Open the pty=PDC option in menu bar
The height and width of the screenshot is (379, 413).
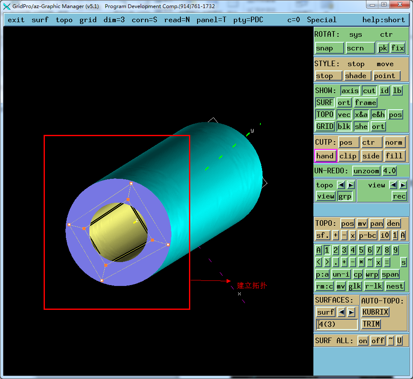tap(248, 20)
